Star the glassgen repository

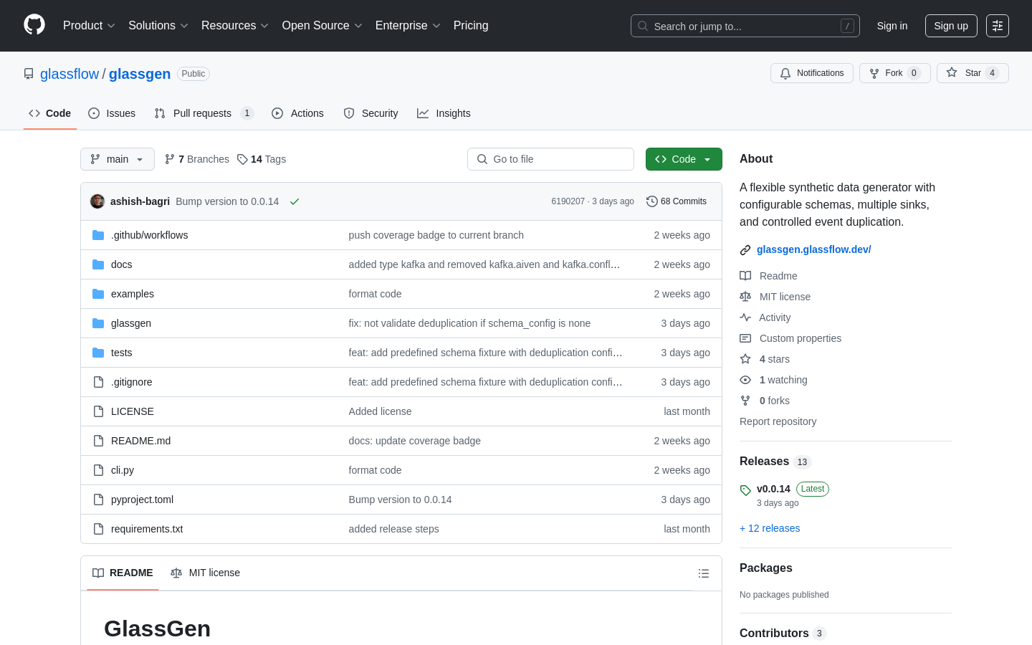pos(973,73)
